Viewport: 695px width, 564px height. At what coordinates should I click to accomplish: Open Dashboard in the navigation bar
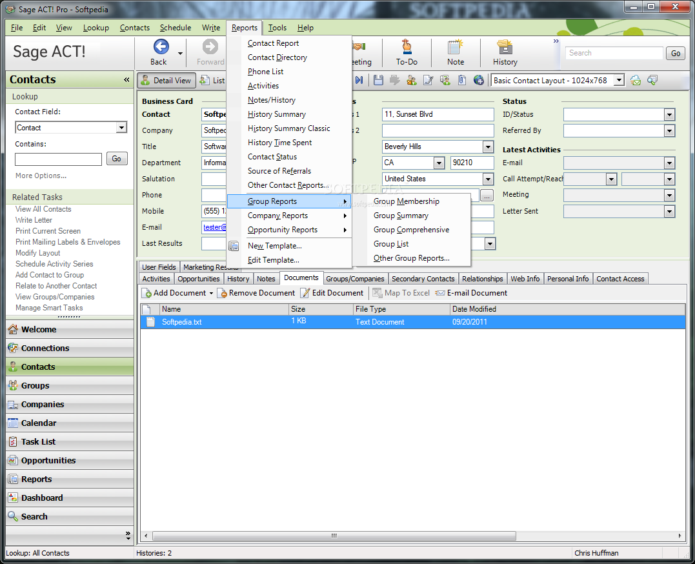70,498
